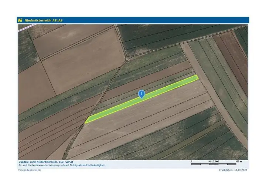The width and height of the screenshot is (266, 188).
Task: Click the M 1:2.000 scale label
Action: pyautogui.click(x=215, y=161)
